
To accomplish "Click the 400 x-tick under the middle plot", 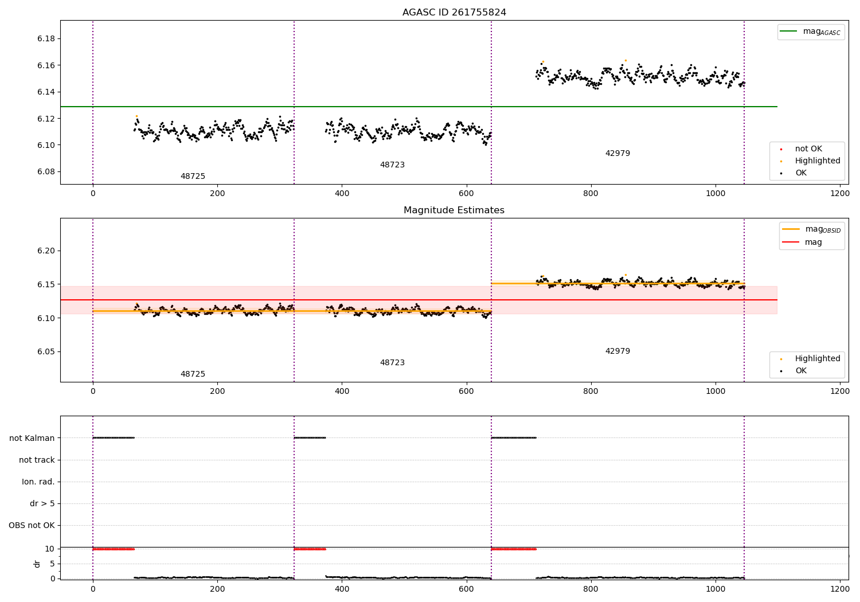I will pyautogui.click(x=342, y=392).
